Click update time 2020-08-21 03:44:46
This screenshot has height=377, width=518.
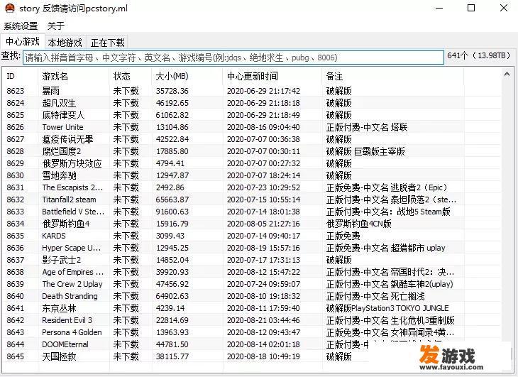(x=263, y=320)
